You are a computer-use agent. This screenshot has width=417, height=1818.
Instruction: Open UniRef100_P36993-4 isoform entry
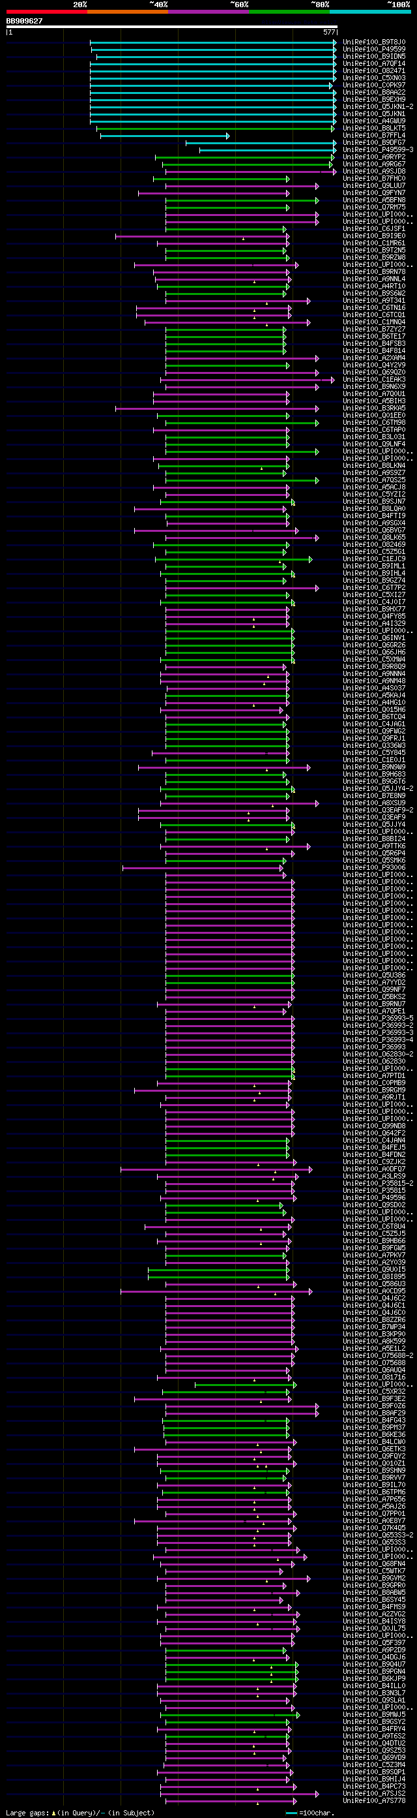click(379, 1040)
